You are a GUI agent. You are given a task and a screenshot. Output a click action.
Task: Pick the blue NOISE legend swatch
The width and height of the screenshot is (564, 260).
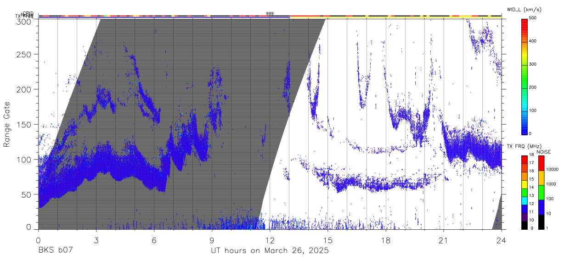(x=541, y=207)
